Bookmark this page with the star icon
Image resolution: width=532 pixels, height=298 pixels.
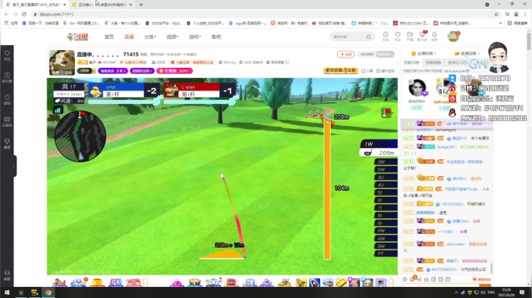pyautogui.click(x=497, y=14)
